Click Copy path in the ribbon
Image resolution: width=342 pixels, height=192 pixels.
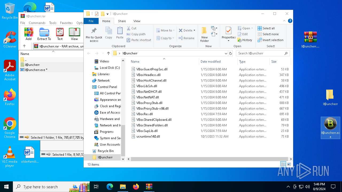point(136,34)
